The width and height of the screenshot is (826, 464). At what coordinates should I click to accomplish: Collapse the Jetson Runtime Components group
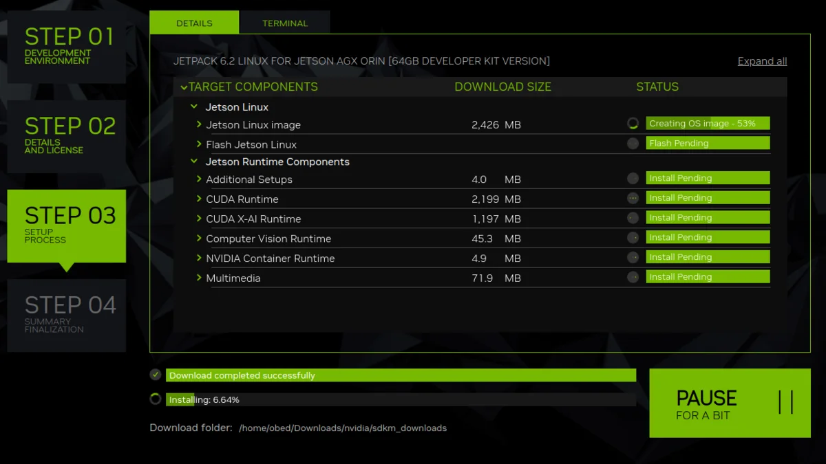pos(195,162)
